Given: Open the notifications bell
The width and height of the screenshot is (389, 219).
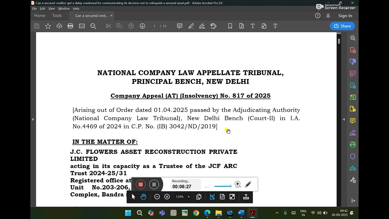Looking at the screenshot, I should click(328, 16).
